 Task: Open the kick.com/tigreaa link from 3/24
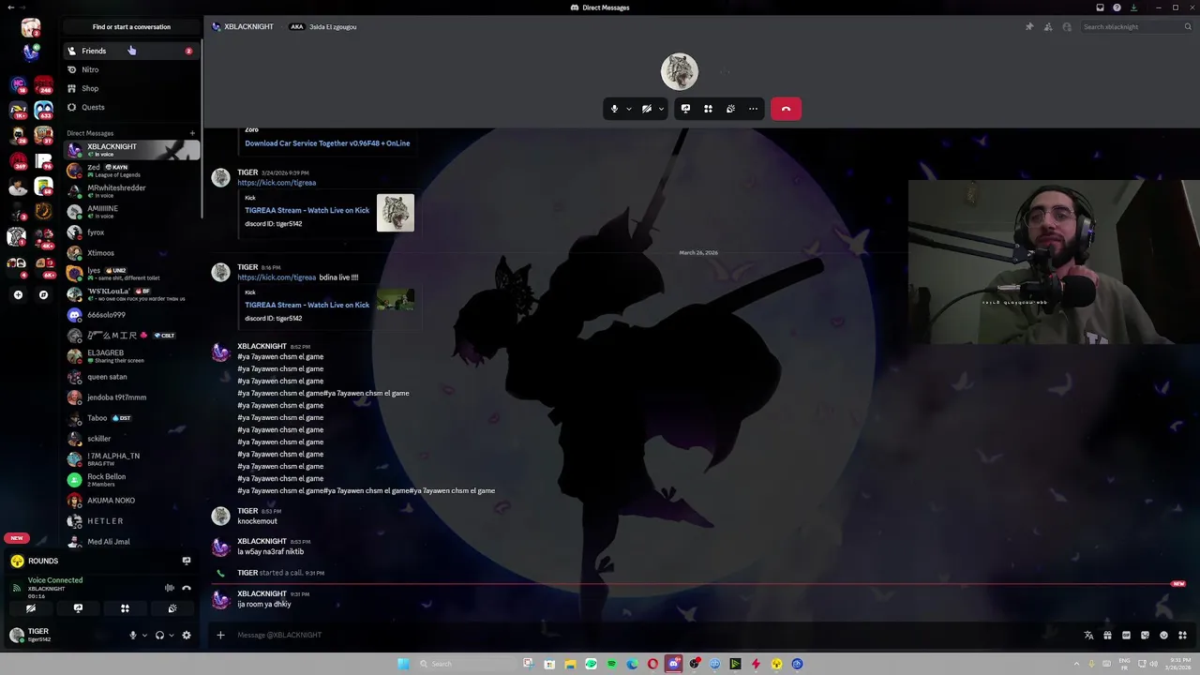click(x=277, y=183)
